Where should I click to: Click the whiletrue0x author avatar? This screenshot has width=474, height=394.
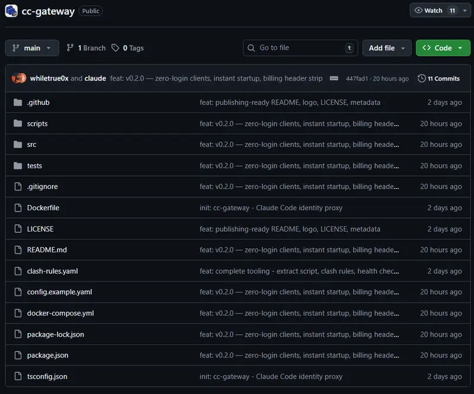(19, 78)
